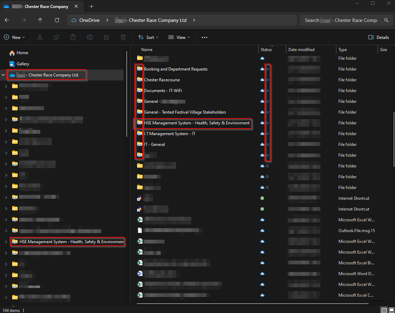Toggle the Details pane
The width and height of the screenshot is (395, 313).
(378, 37)
